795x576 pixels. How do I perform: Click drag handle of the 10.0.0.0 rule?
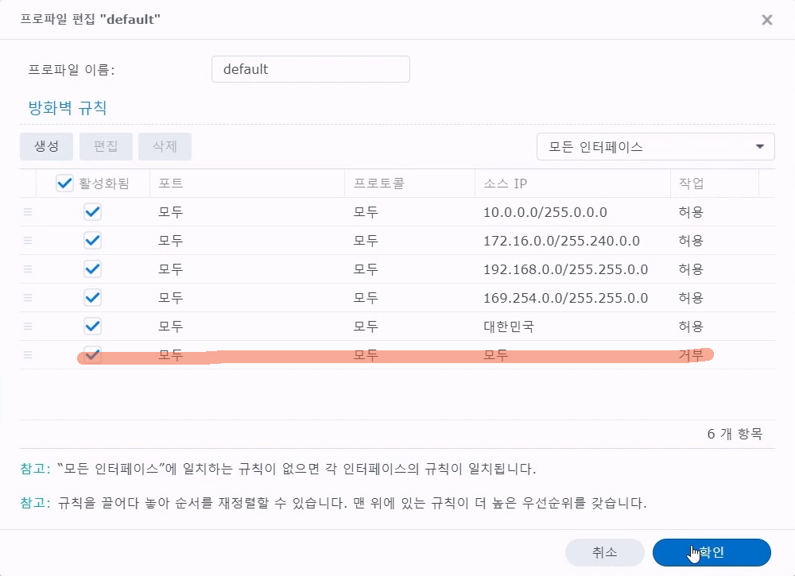(28, 212)
